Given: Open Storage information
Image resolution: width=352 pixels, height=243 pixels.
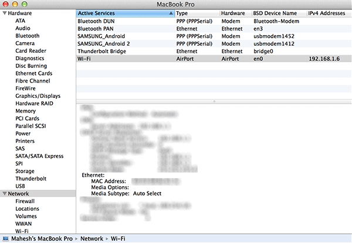Looking at the screenshot, I should (x=25, y=171).
